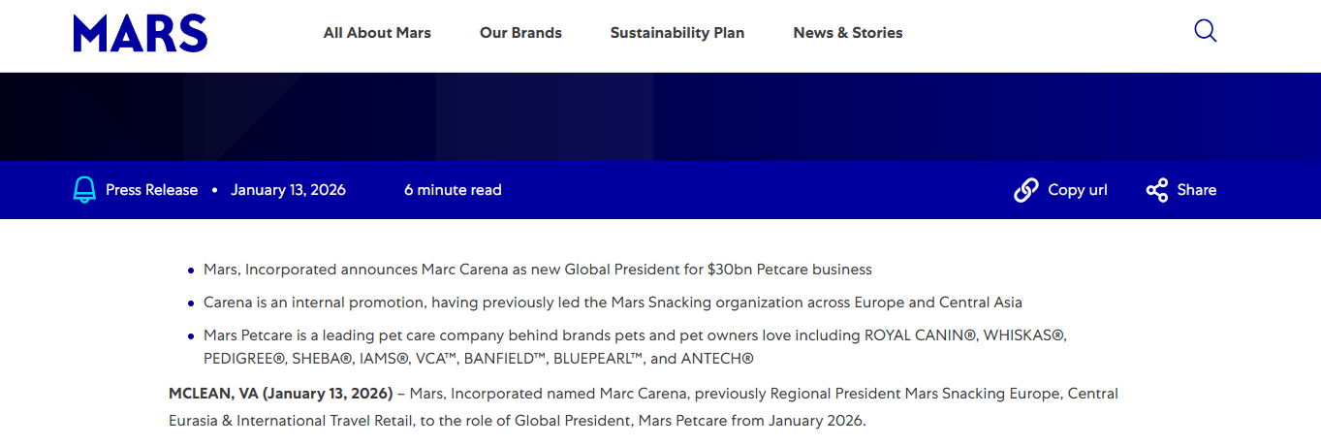
Task: Click the MARS logo
Action: click(140, 33)
